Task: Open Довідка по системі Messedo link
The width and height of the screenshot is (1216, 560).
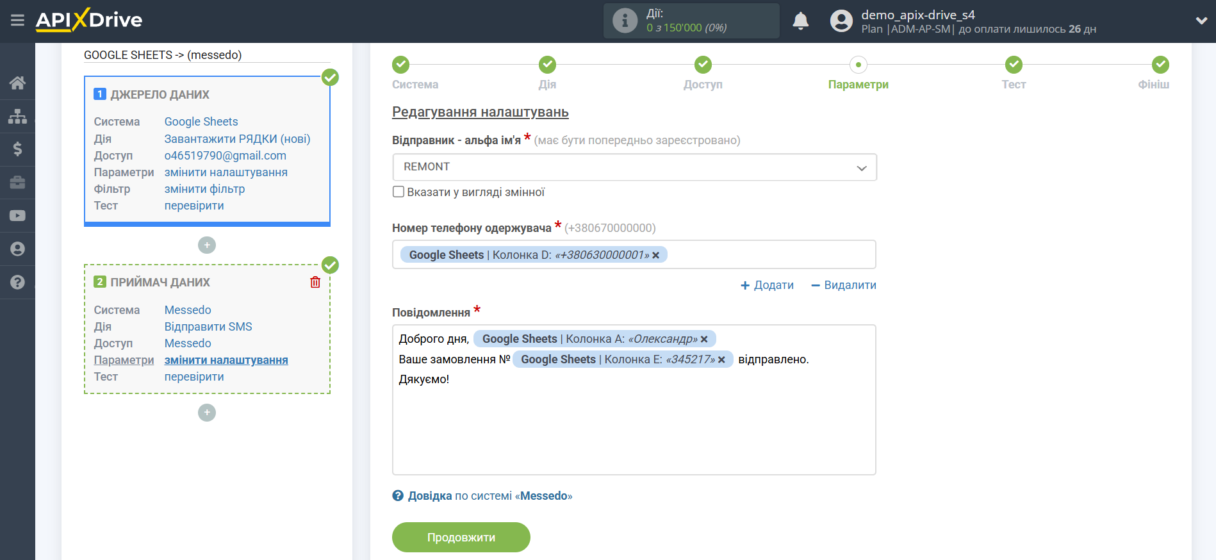Action: point(490,496)
